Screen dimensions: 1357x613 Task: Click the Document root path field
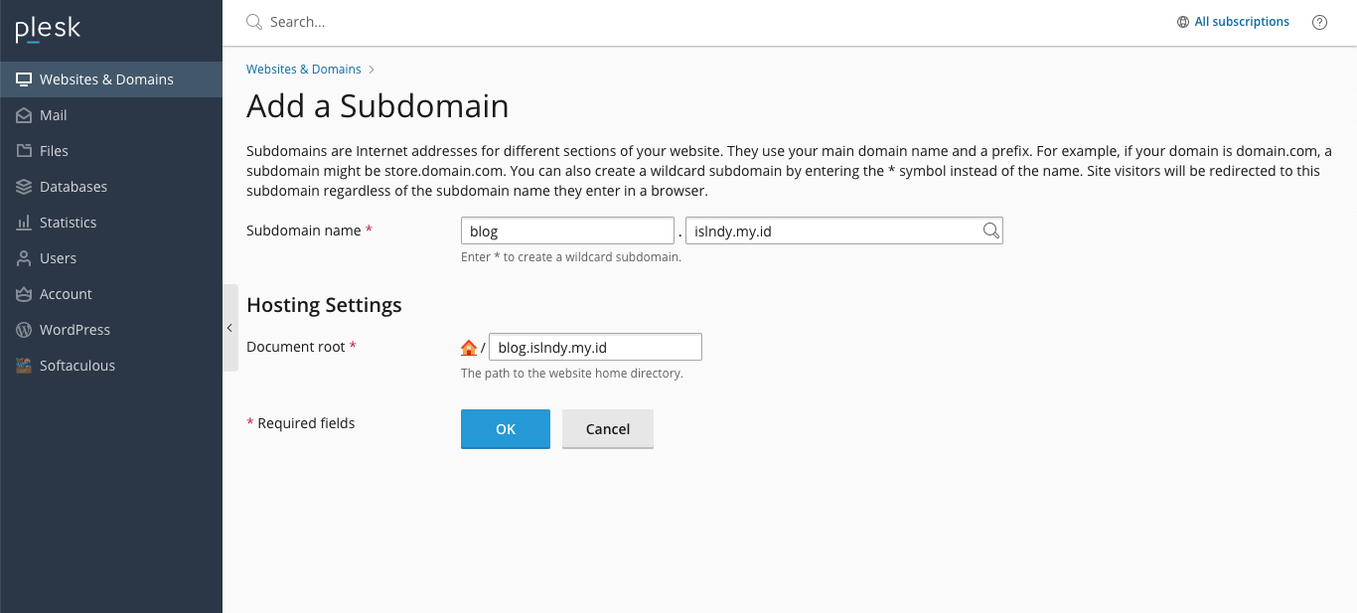pos(595,348)
